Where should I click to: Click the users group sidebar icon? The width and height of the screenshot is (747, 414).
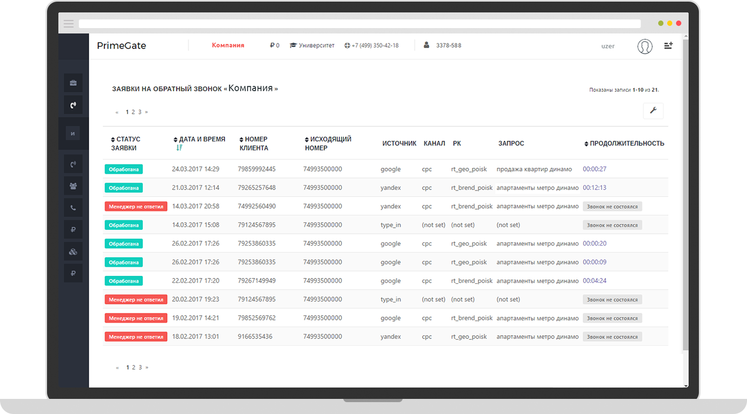[x=73, y=186]
